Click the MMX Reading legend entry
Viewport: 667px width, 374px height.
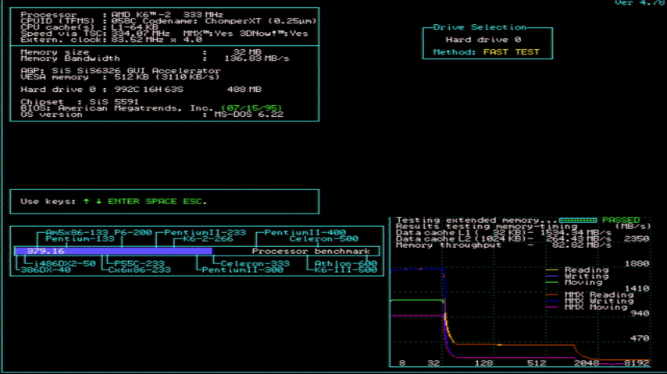(x=598, y=295)
